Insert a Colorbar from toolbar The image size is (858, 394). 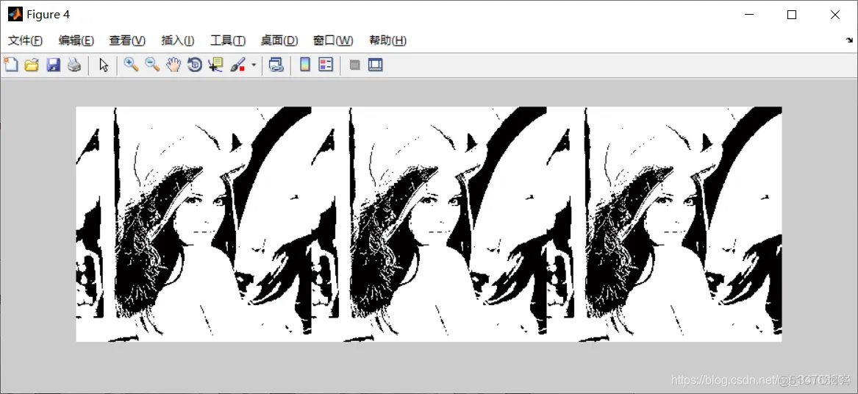coord(305,65)
